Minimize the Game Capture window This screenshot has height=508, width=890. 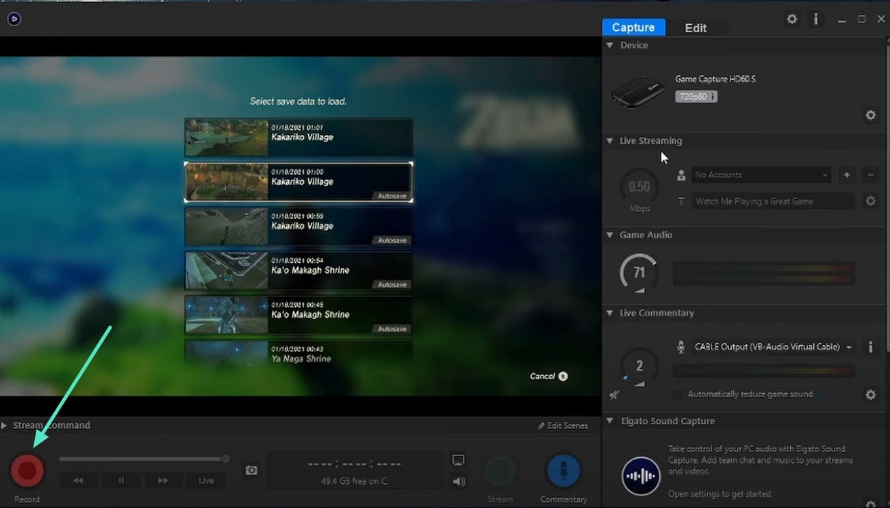[x=841, y=20]
